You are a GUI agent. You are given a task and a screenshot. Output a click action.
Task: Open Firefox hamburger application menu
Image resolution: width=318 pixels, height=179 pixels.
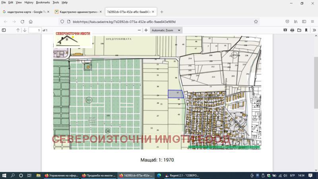coord(313,21)
